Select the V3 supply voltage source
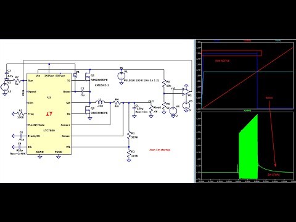 tap(186, 105)
